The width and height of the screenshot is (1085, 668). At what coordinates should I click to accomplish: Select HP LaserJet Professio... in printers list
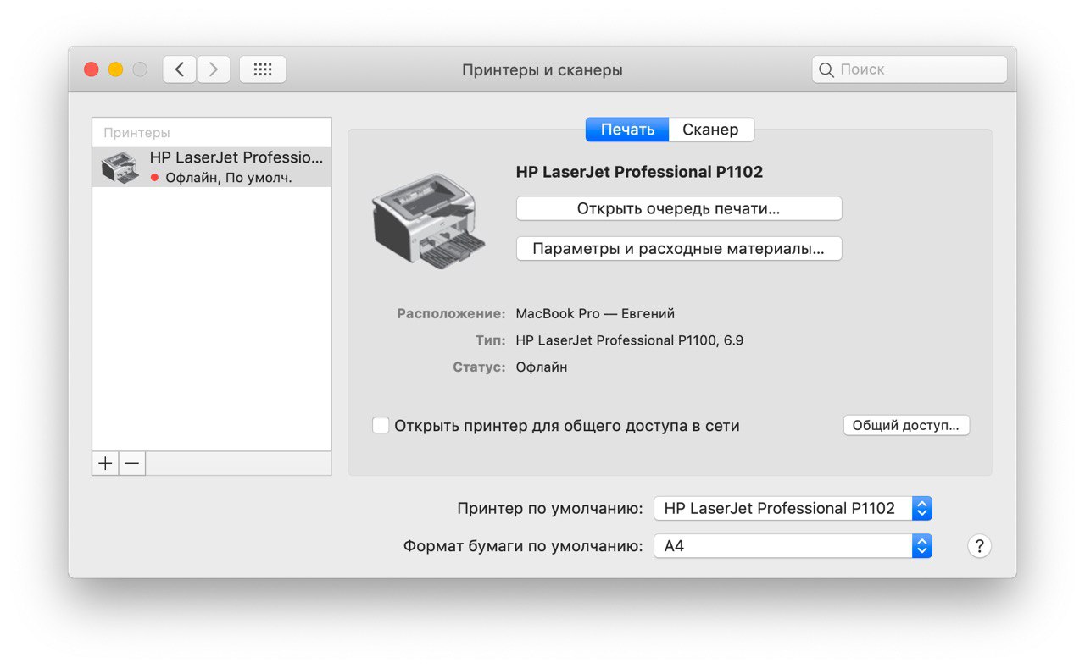click(212, 167)
